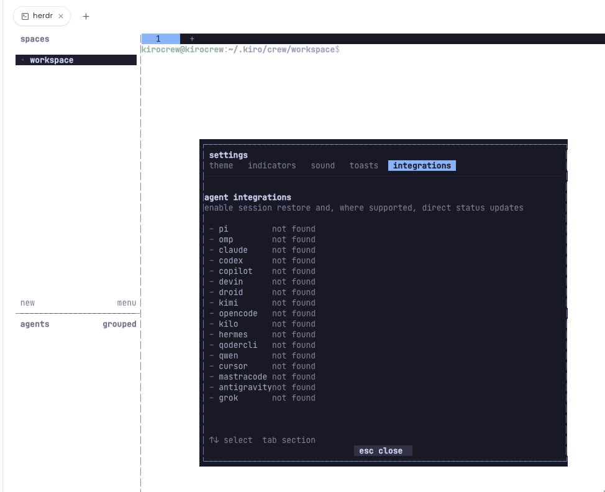The image size is (605, 492).
Task: Select the cursor integration row
Action: click(x=262, y=366)
